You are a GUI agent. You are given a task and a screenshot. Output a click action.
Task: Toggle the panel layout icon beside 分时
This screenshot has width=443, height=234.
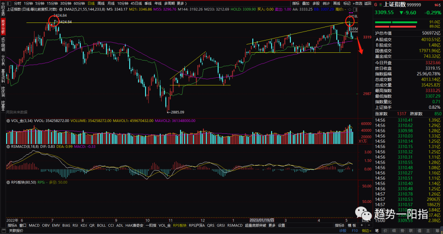click(x=9, y=3)
